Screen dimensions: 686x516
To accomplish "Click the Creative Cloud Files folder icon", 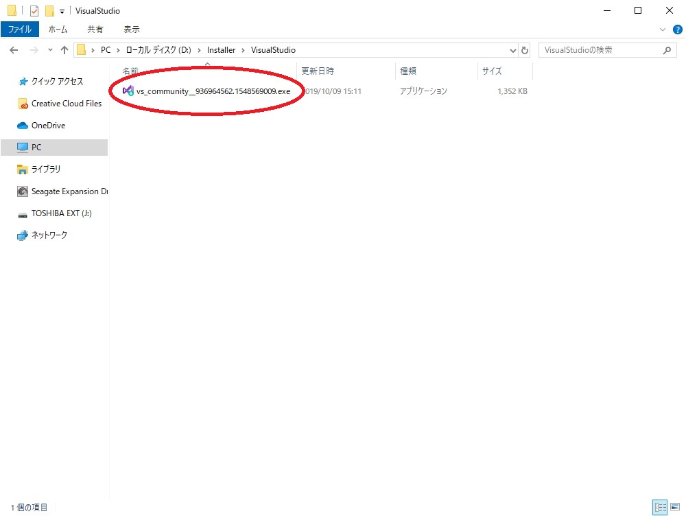I will point(23,104).
